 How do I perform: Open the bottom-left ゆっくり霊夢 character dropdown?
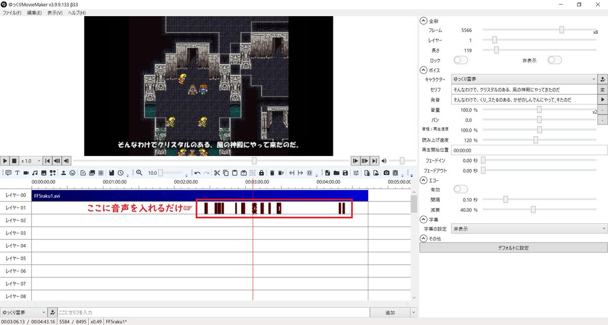coord(24,312)
